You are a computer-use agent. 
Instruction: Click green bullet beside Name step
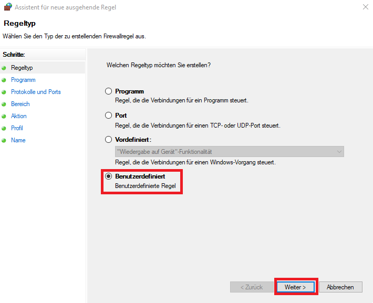[4, 140]
